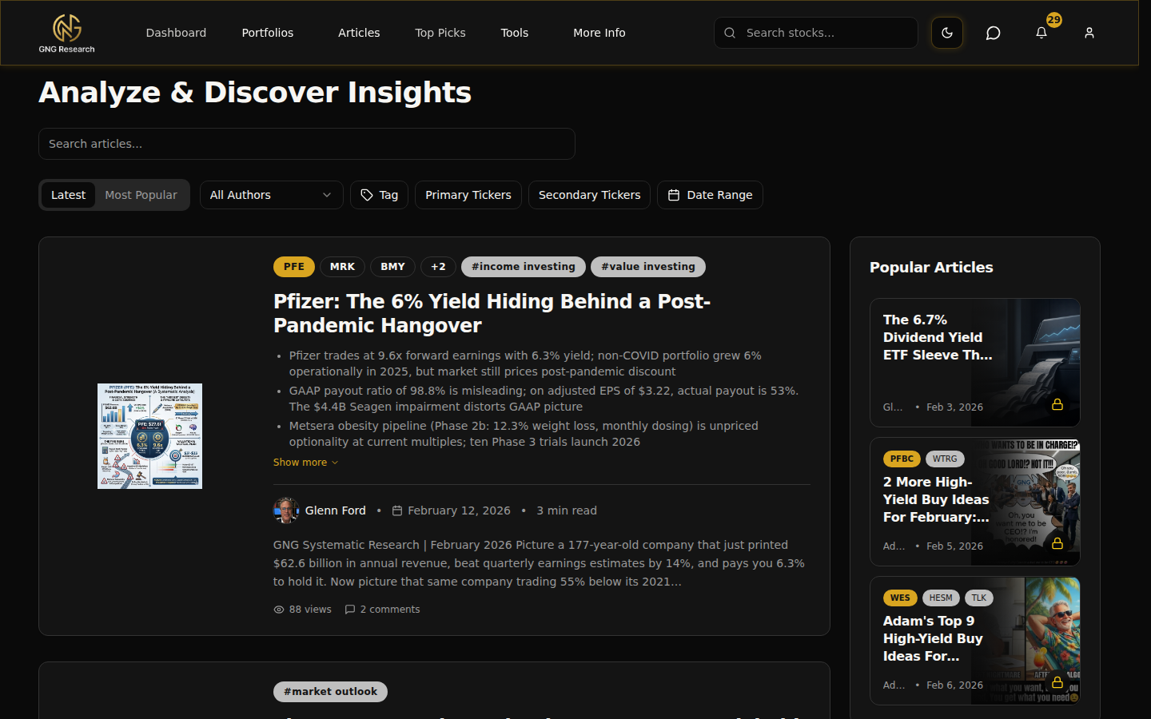Focus the Search stocks field
Screen dimensions: 1151x719
point(816,33)
